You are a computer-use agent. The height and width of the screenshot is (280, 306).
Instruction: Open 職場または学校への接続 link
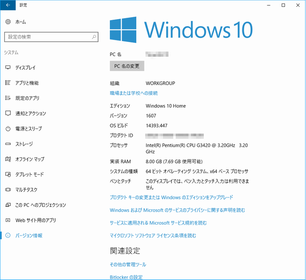click(134, 93)
